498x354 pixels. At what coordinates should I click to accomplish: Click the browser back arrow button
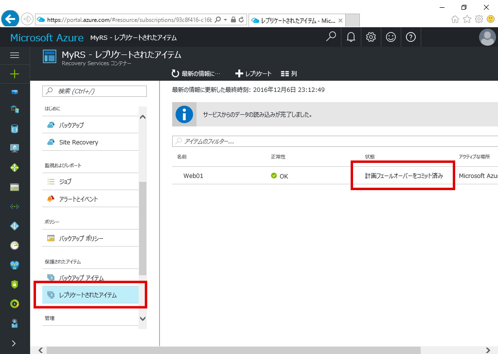pyautogui.click(x=10, y=19)
